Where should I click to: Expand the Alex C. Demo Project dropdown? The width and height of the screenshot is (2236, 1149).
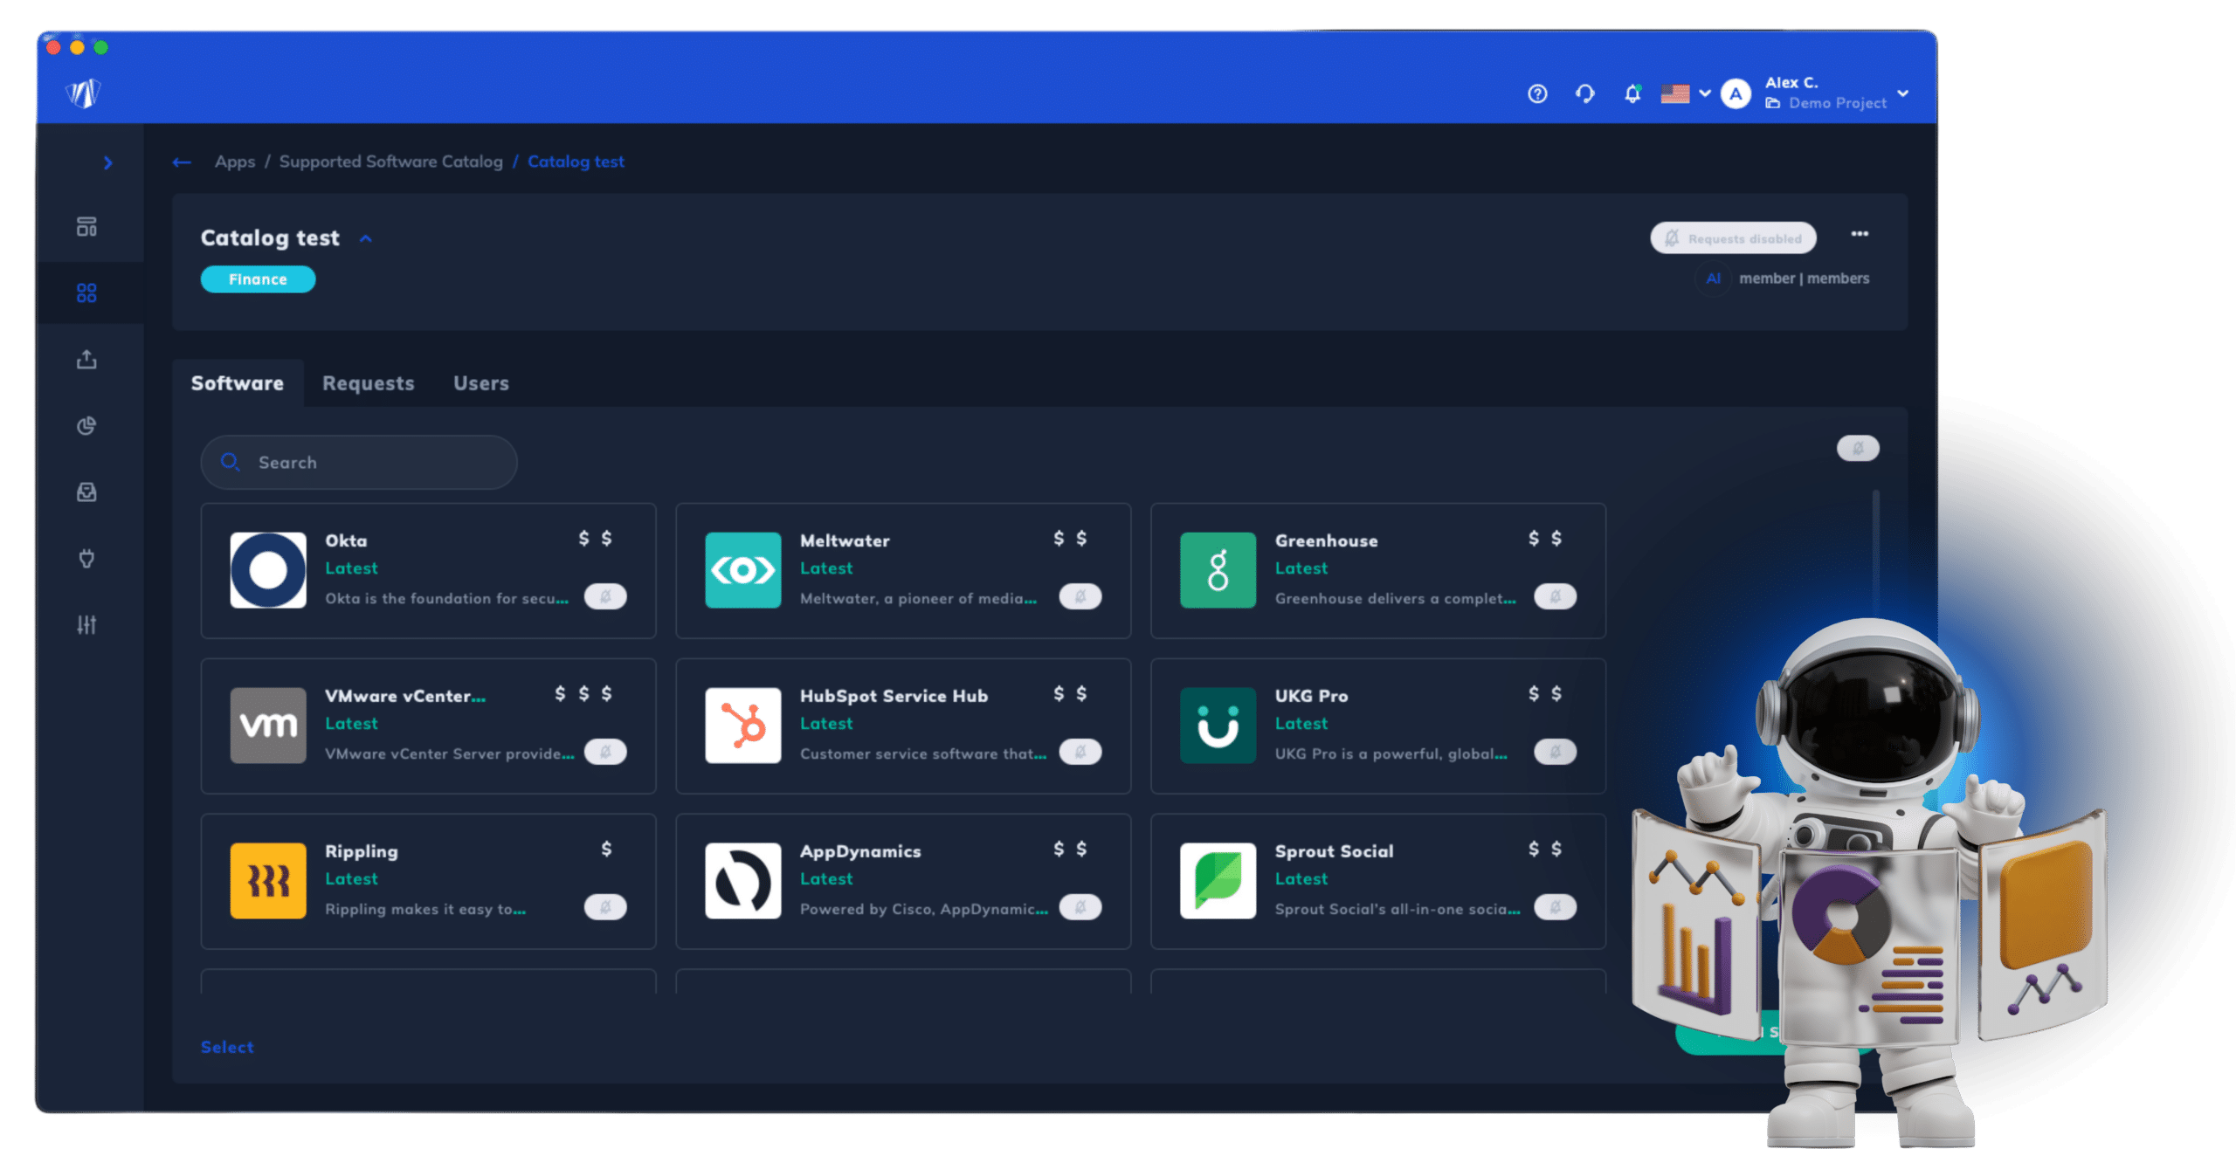coord(1903,93)
